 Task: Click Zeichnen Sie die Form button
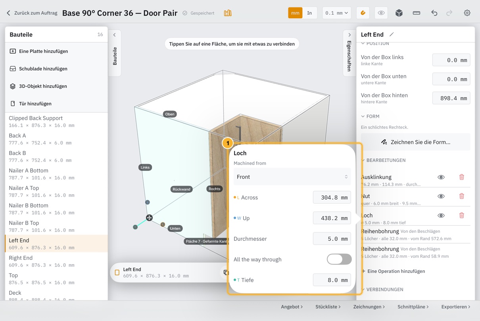(x=416, y=142)
